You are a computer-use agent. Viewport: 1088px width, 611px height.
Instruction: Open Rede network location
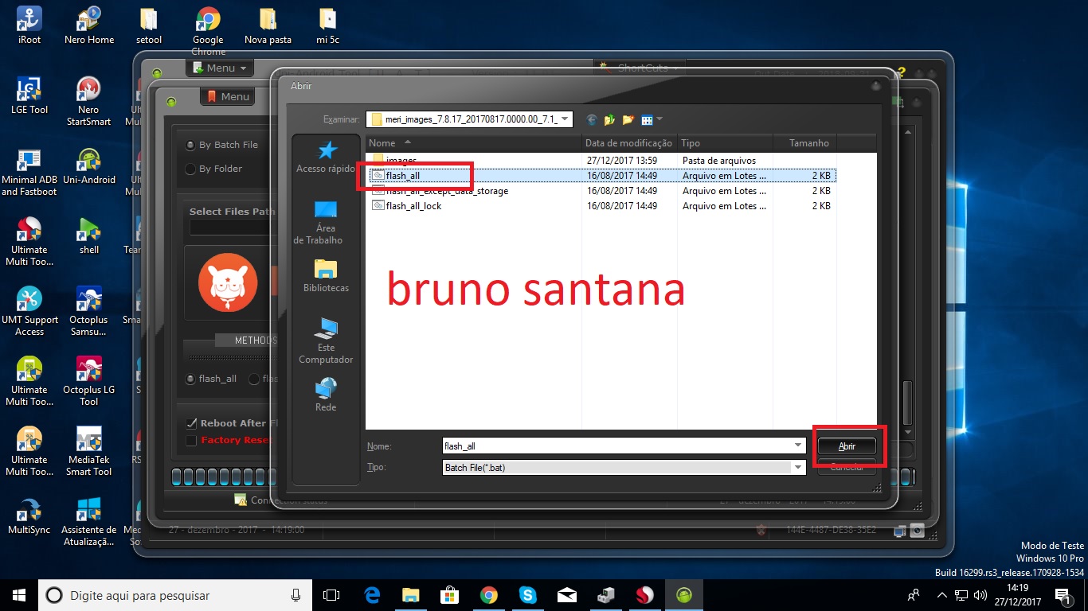click(326, 394)
